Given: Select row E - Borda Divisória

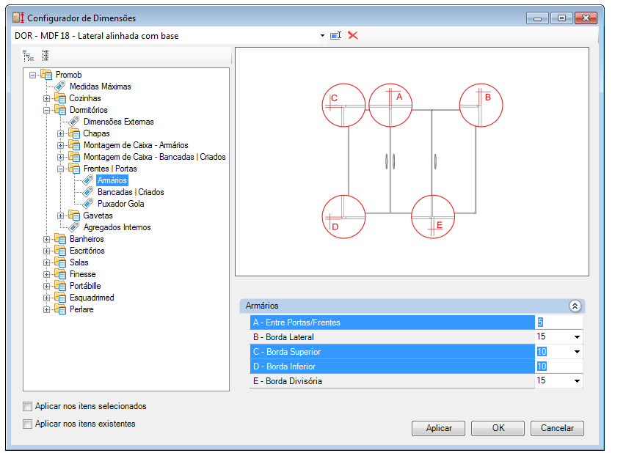Looking at the screenshot, I should 392,381.
